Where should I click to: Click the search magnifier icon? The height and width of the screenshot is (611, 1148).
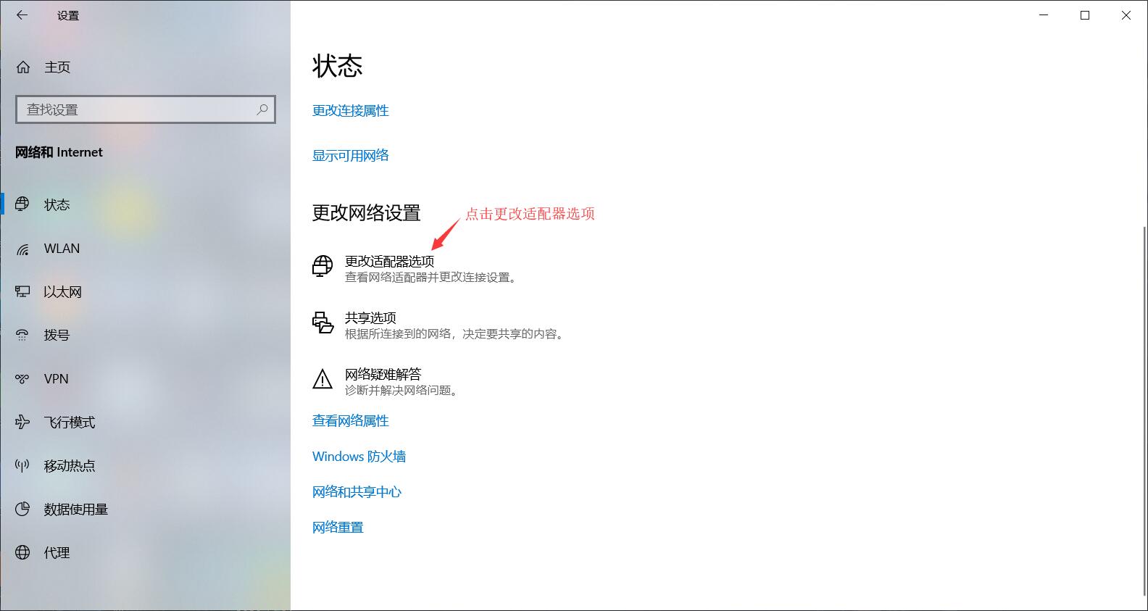[262, 109]
